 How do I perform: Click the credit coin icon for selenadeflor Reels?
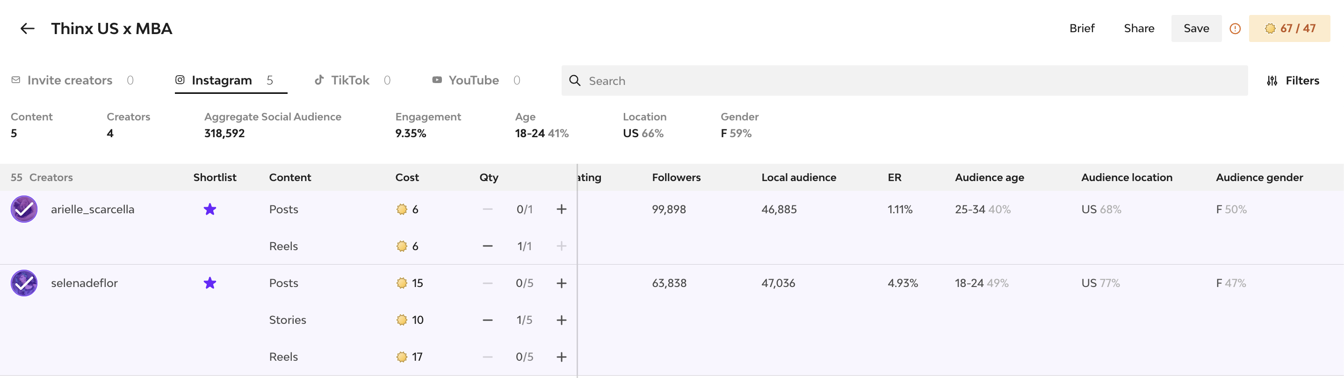click(x=401, y=357)
